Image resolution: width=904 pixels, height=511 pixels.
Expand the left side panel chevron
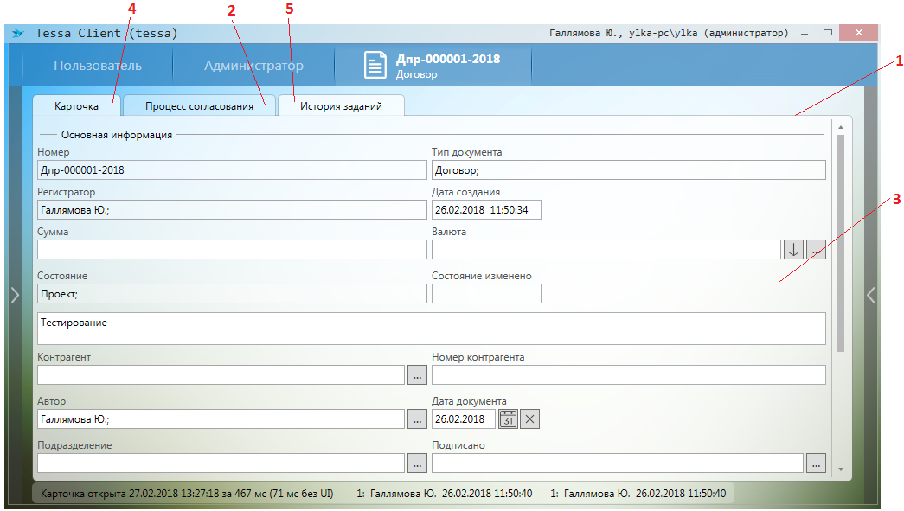[x=14, y=295]
